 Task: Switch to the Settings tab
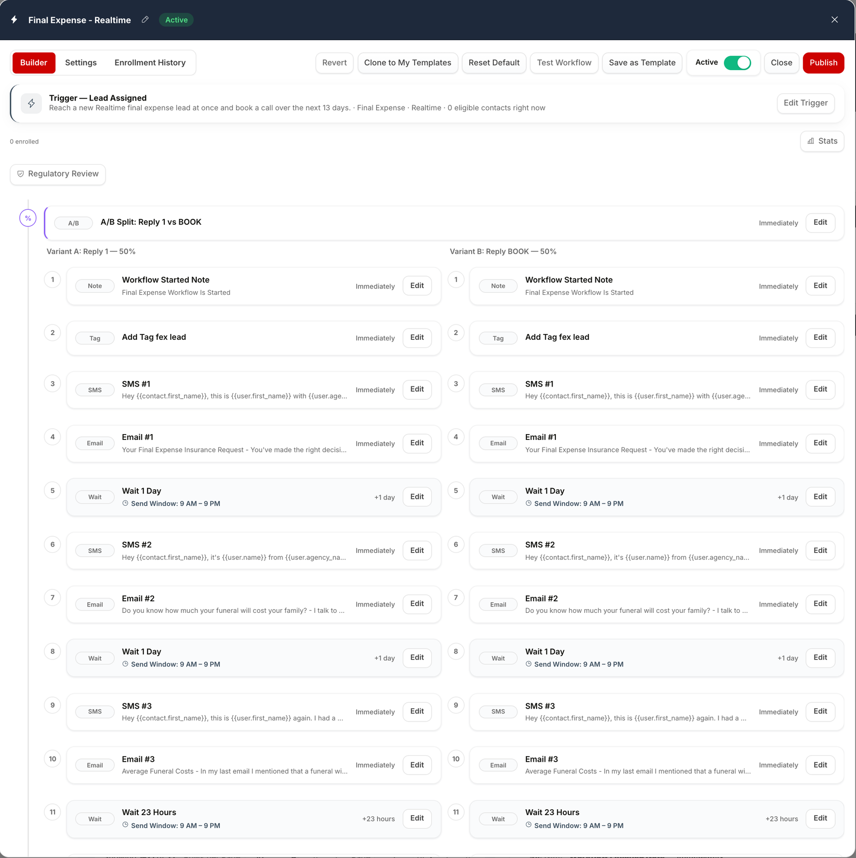click(x=81, y=63)
